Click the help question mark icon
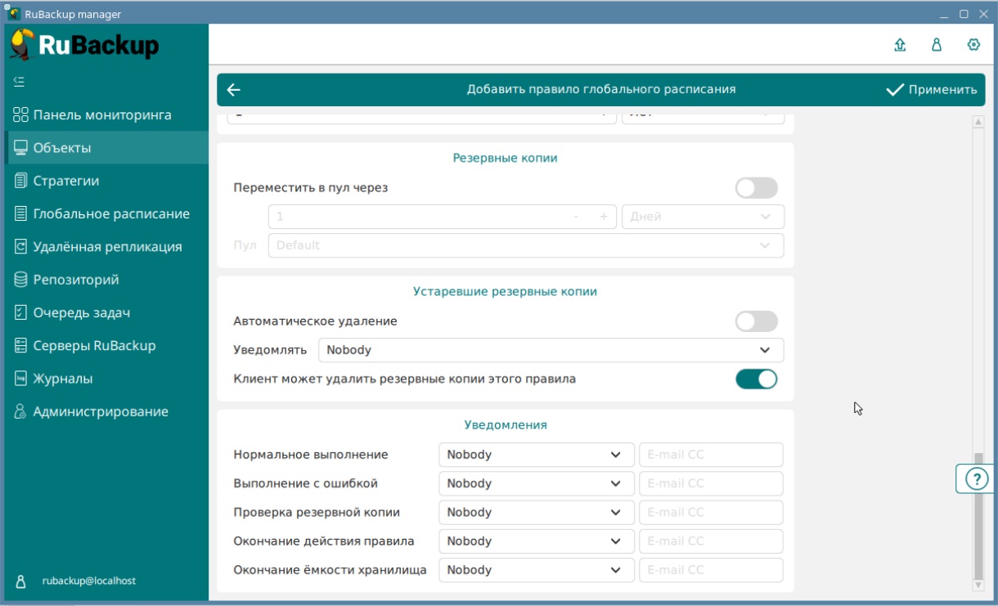 976,478
